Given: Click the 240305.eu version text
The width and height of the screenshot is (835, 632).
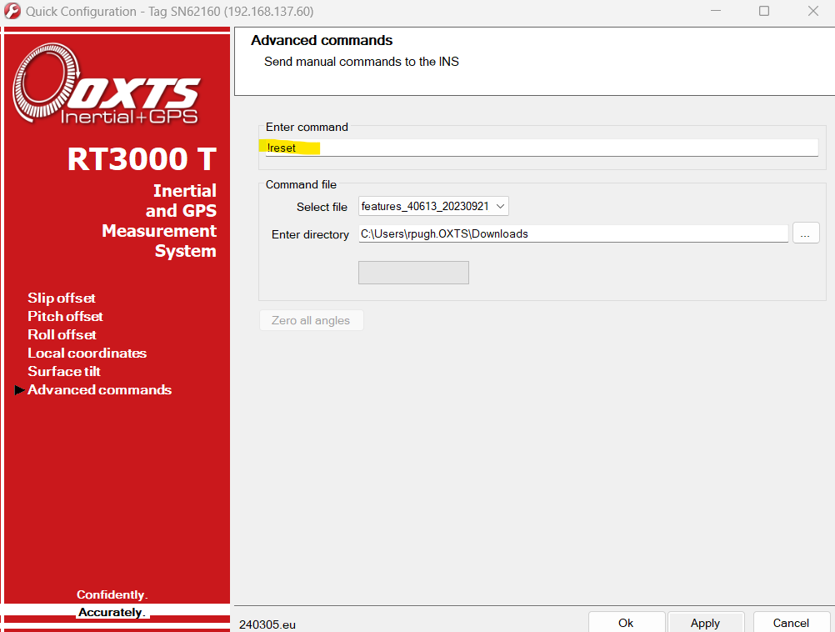Looking at the screenshot, I should [267, 624].
